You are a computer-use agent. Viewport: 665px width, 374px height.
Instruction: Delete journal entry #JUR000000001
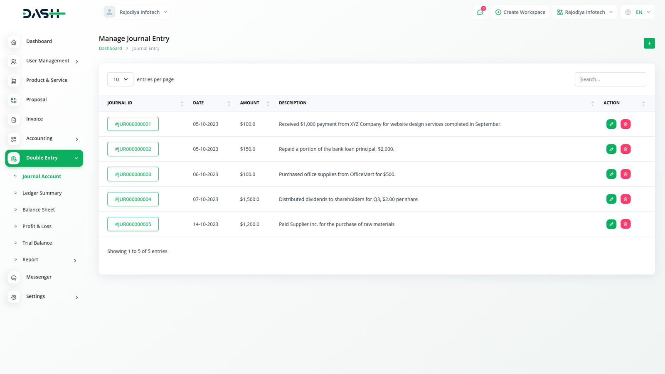click(x=626, y=124)
